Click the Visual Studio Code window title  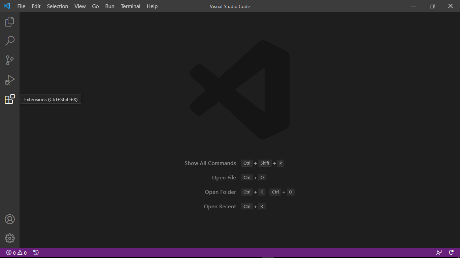pyautogui.click(x=230, y=6)
